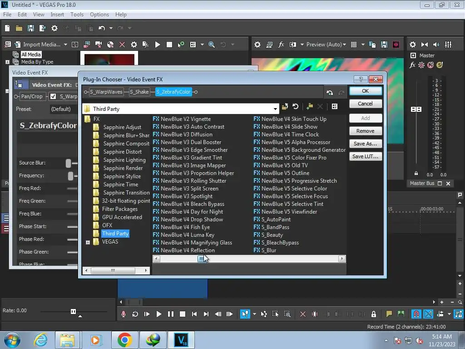This screenshot has height=349, width=465.
Task: Click the New project icon in main toolbar
Action: tap(7, 28)
